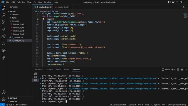This screenshot has height=106, width=188.
Task: Open invoice_1.pdf in the explorer tree
Action: pyautogui.click(x=20, y=27)
